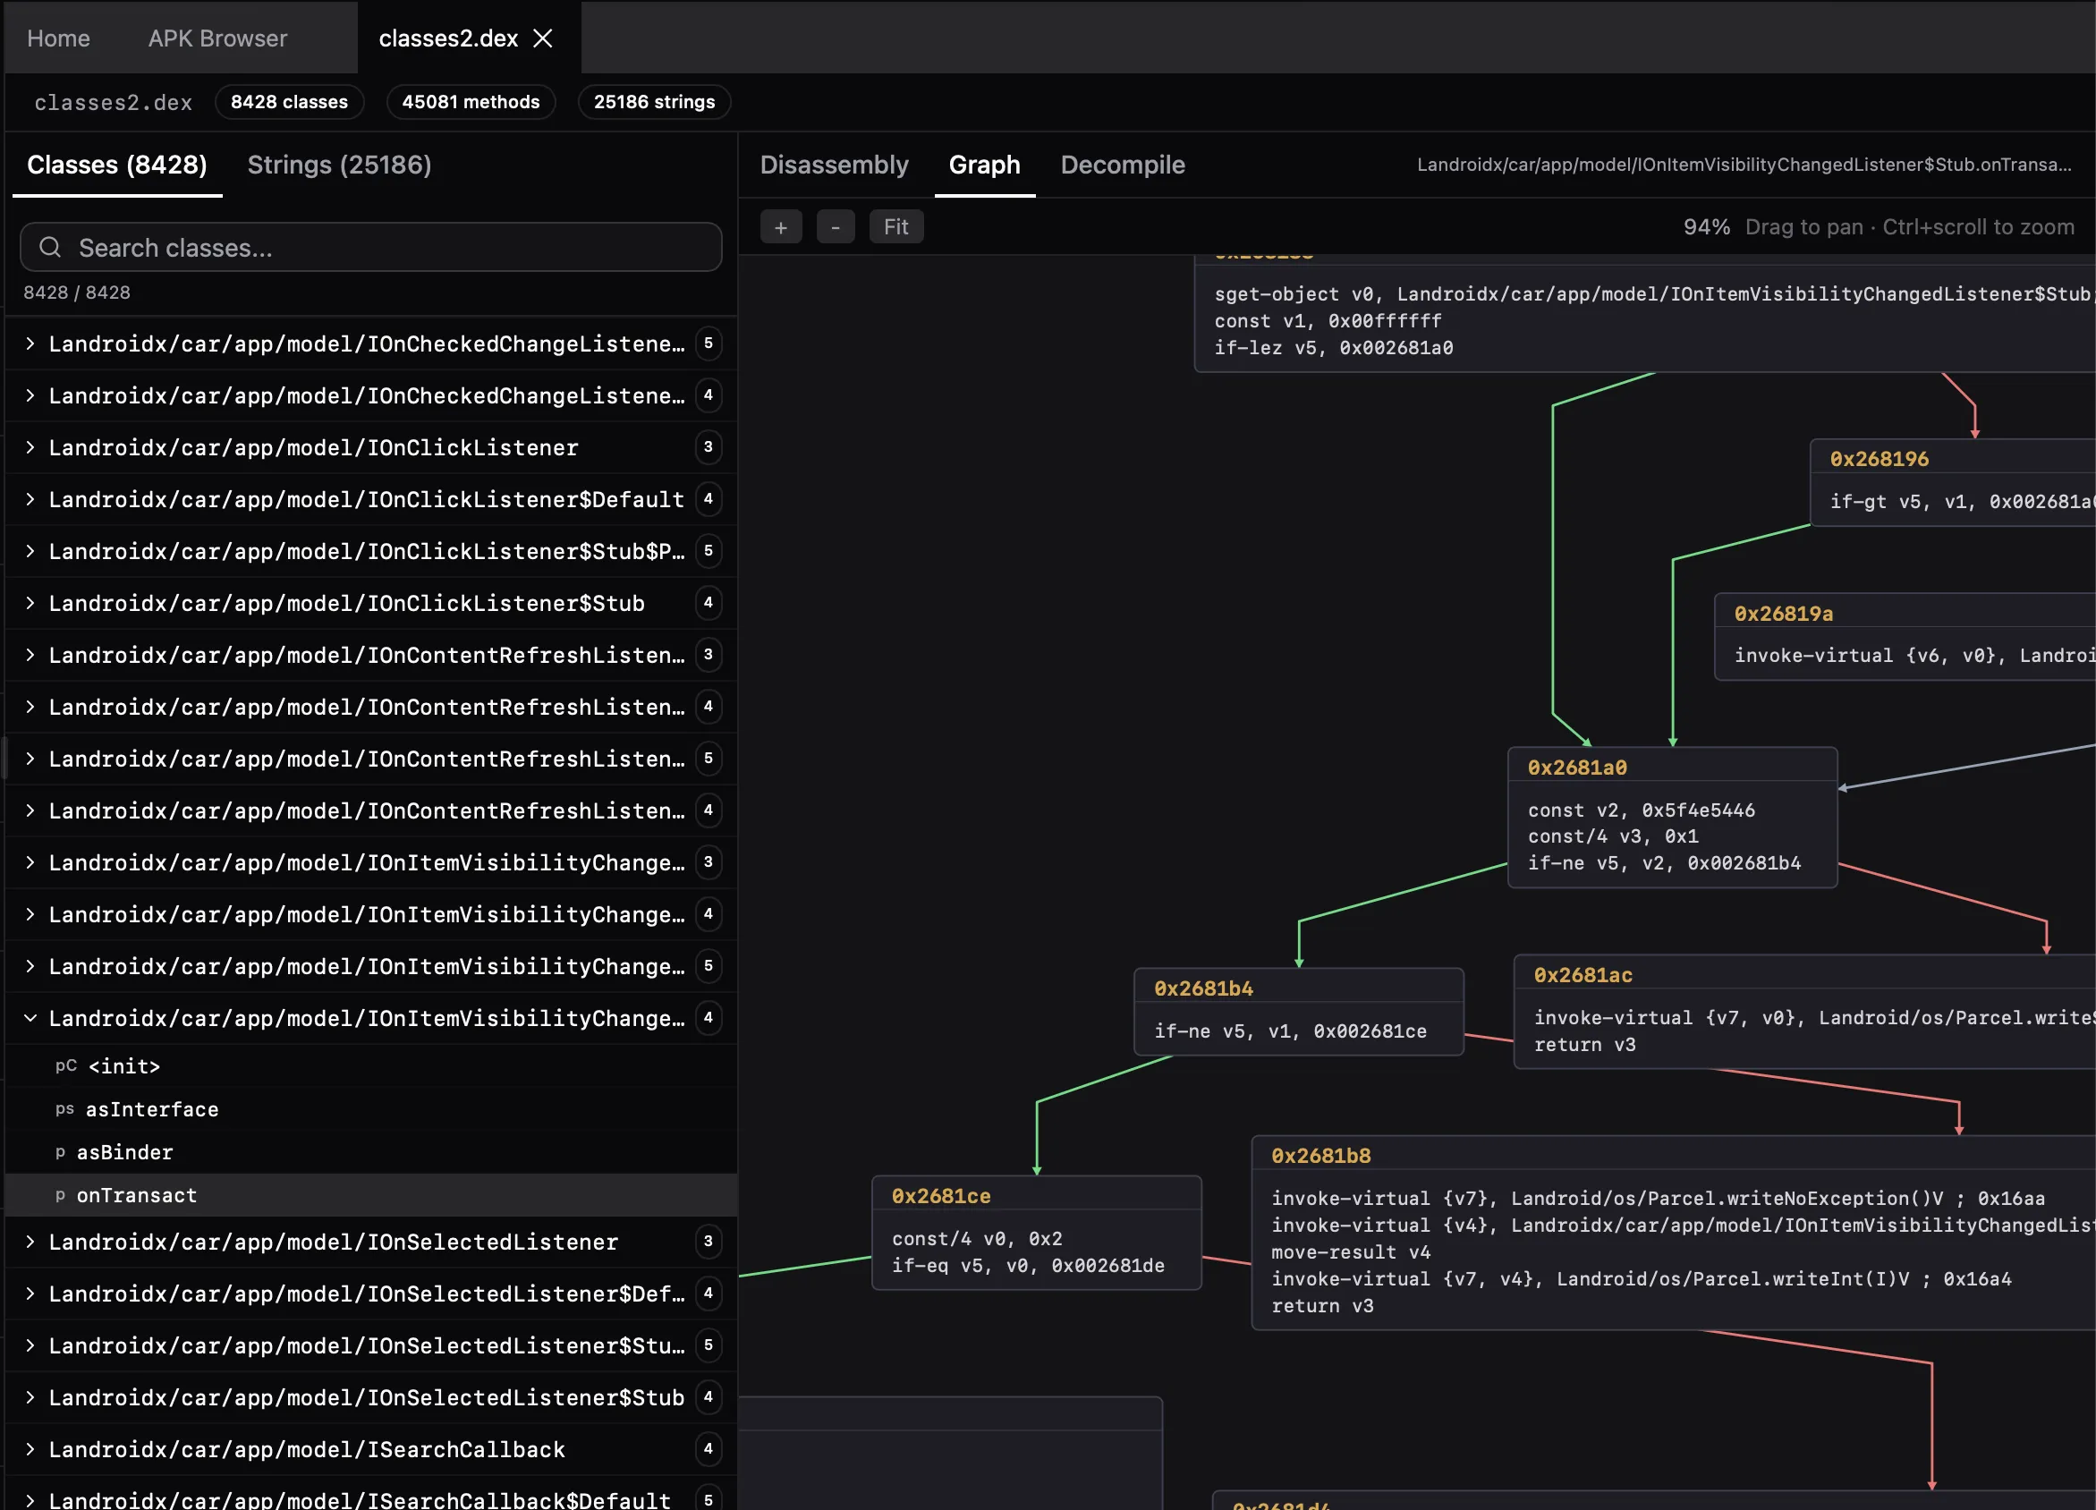Screen dimensions: 2096x1510
Task: Click the search magnifier icon in Classes panel
Action: click(50, 247)
